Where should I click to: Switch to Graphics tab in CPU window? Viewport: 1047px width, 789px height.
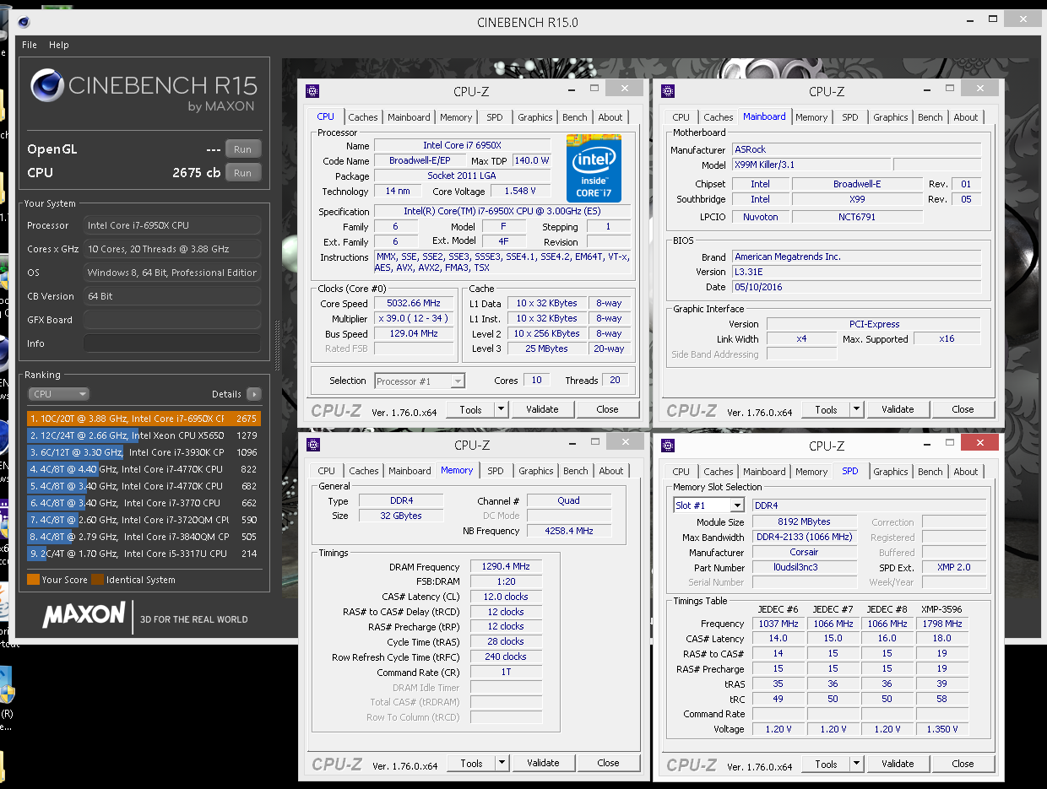[x=535, y=117]
